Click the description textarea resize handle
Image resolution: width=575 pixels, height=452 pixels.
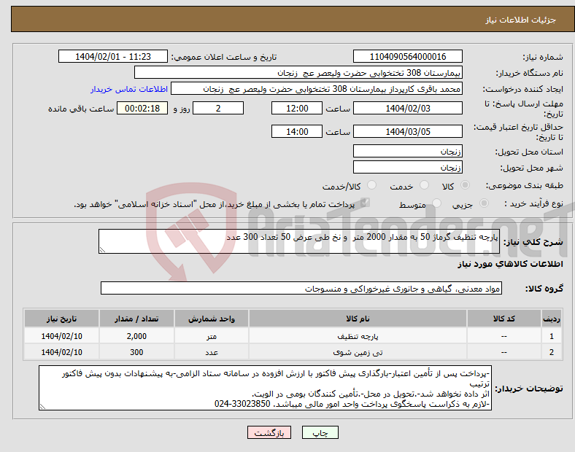pyautogui.click(x=102, y=250)
